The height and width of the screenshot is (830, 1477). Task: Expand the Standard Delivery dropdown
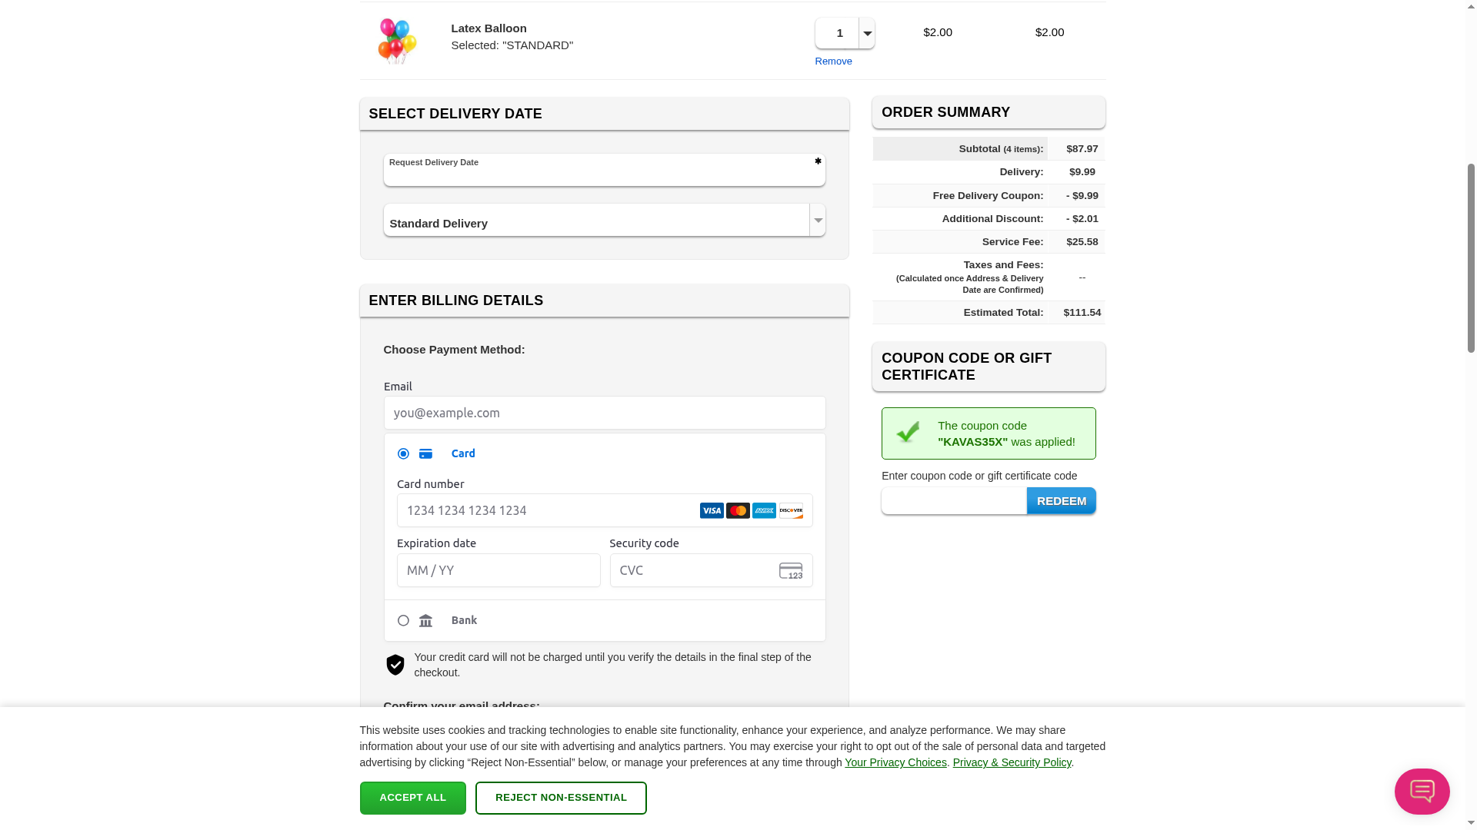click(818, 221)
